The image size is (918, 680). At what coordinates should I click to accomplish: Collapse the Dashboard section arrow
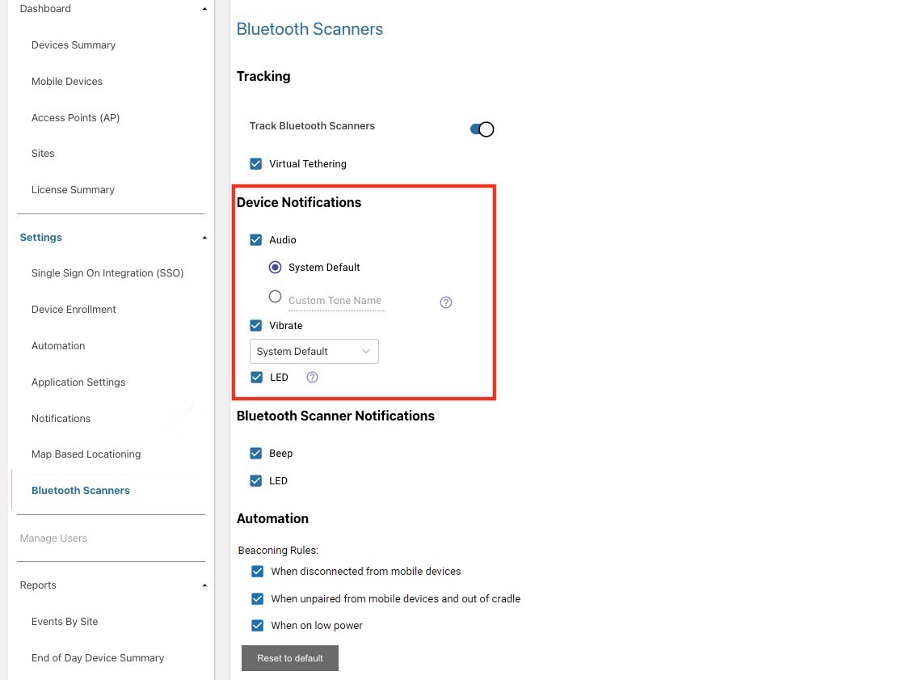[x=204, y=9]
